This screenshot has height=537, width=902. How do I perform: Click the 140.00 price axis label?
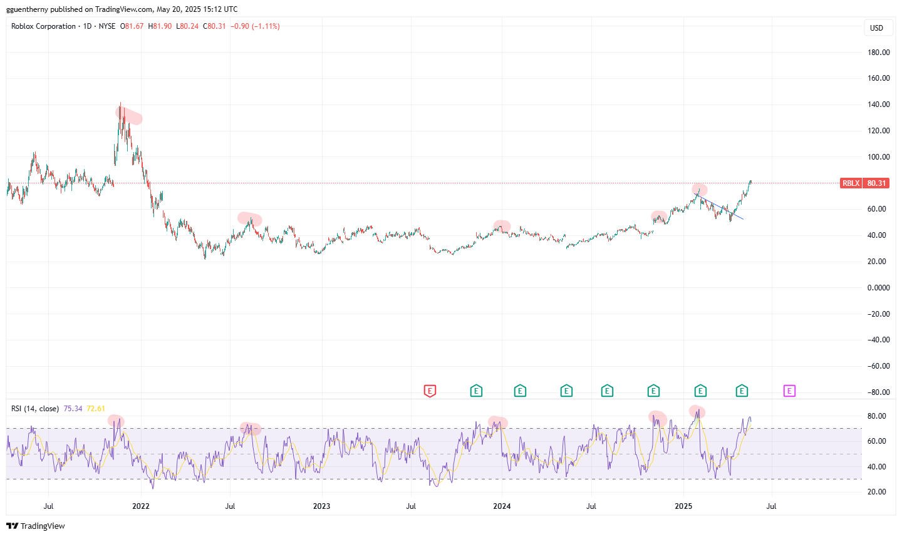click(x=879, y=105)
